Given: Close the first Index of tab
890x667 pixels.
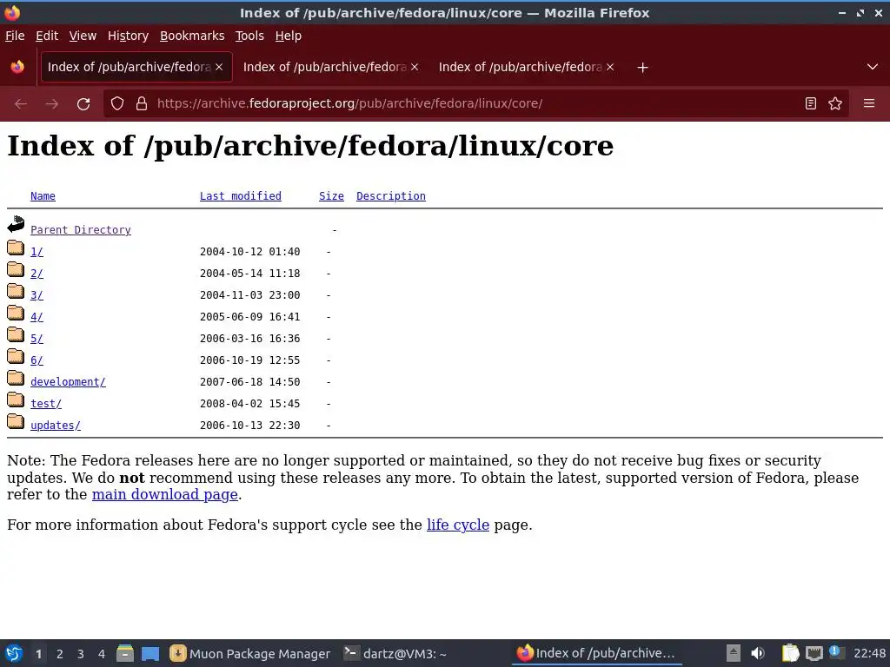Looking at the screenshot, I should click(x=219, y=67).
